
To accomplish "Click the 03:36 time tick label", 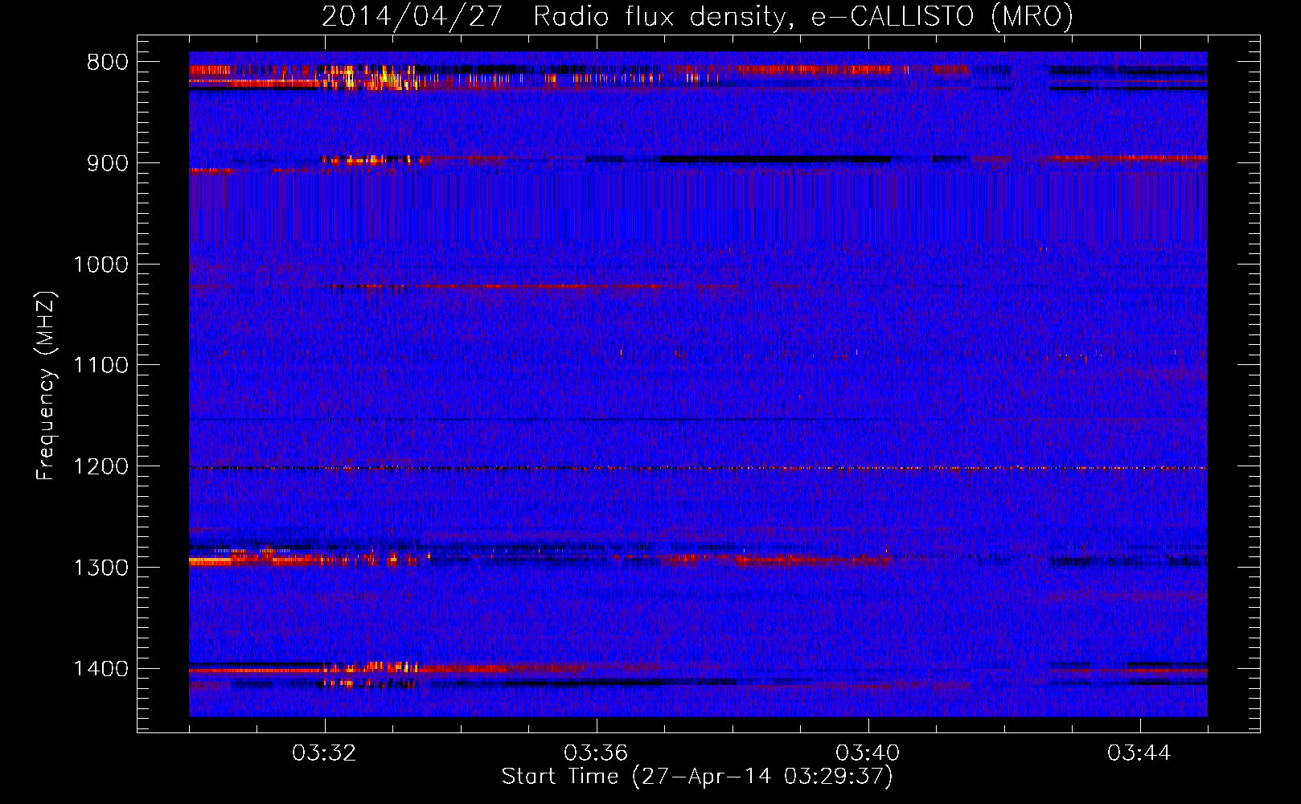I will (596, 753).
